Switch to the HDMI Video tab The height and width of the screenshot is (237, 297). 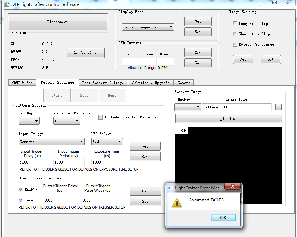[22, 83]
